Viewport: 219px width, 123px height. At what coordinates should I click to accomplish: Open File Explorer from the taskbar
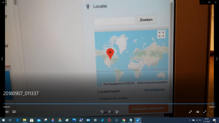[25, 120]
